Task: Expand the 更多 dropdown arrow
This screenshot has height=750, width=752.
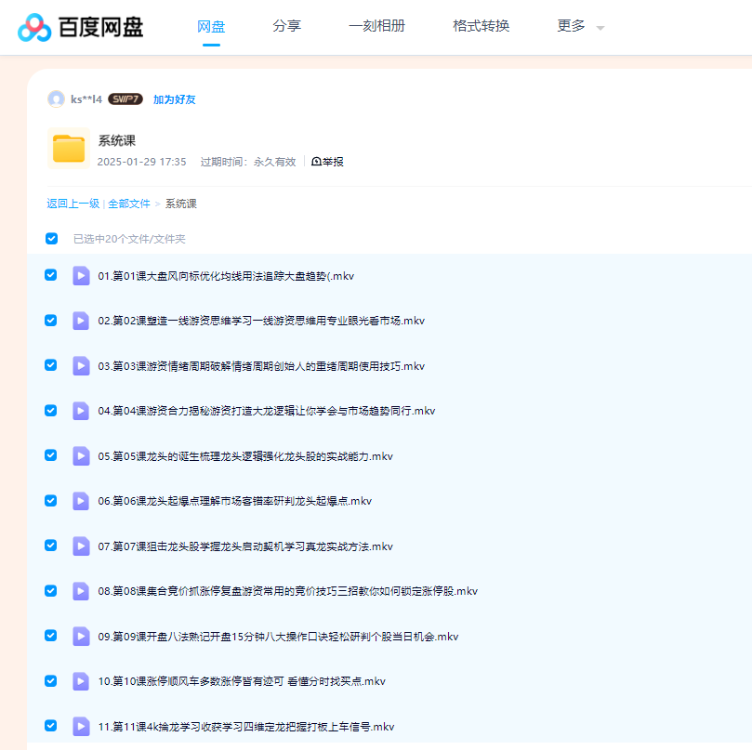Action: [600, 28]
